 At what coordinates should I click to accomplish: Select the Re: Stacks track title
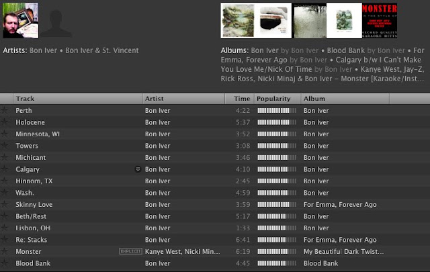(x=32, y=240)
